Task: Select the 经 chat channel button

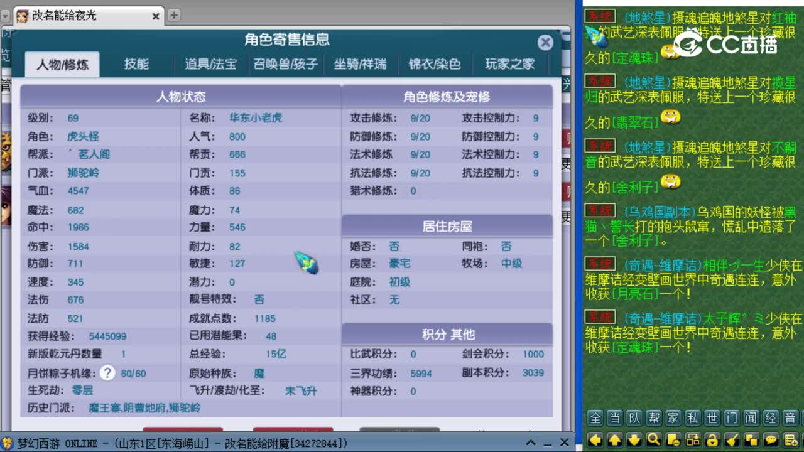Action: pyautogui.click(x=771, y=418)
